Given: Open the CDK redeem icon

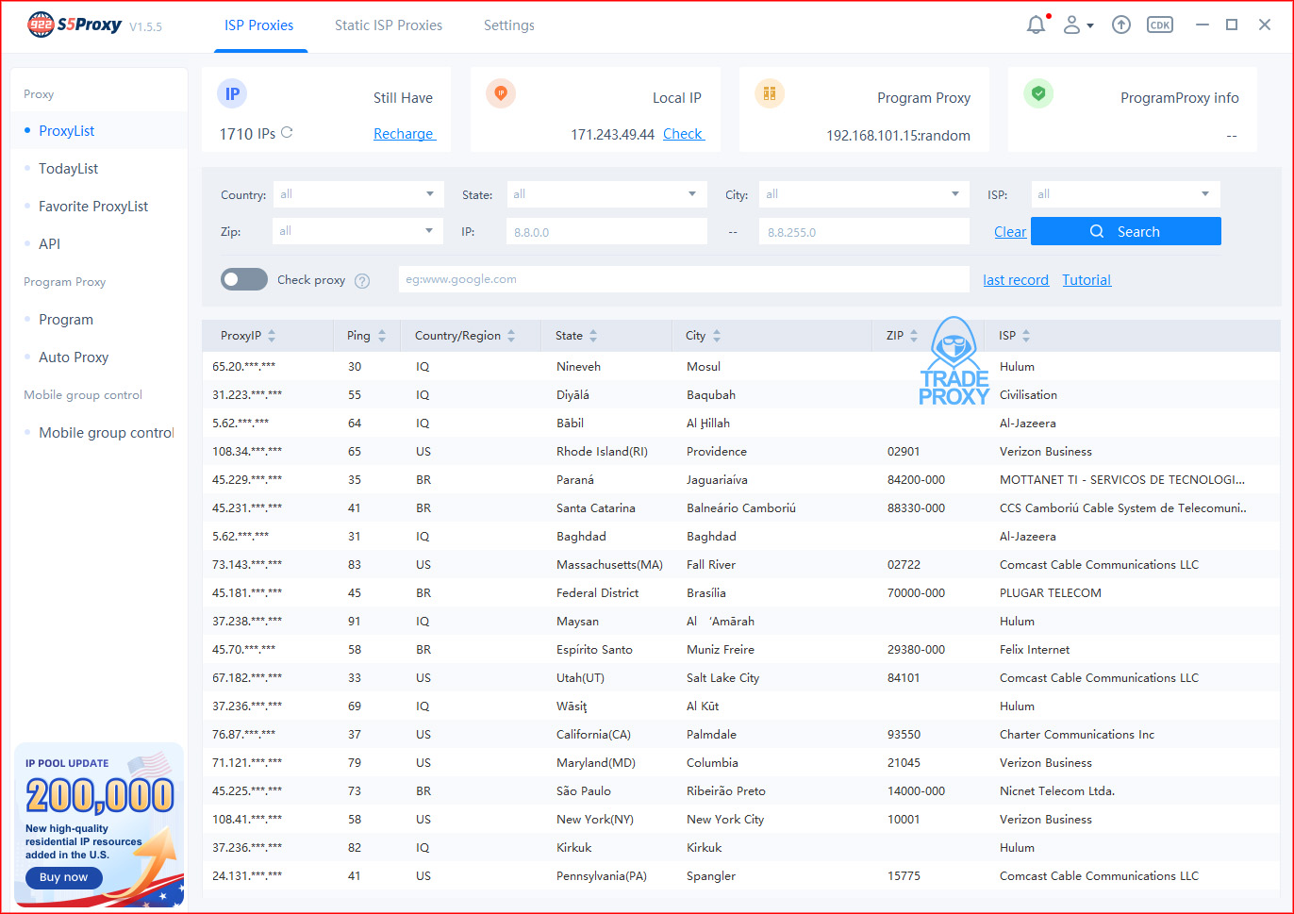Looking at the screenshot, I should pos(1160,25).
